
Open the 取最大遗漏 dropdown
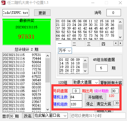click(86, 82)
